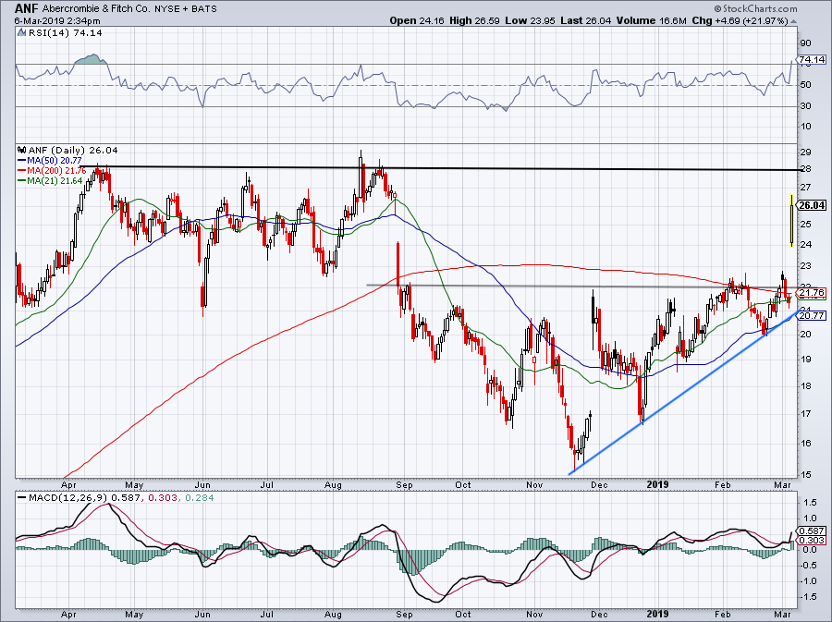Click the green 0.284 MACD histogram value
This screenshot has width=832, height=622.
click(x=199, y=498)
